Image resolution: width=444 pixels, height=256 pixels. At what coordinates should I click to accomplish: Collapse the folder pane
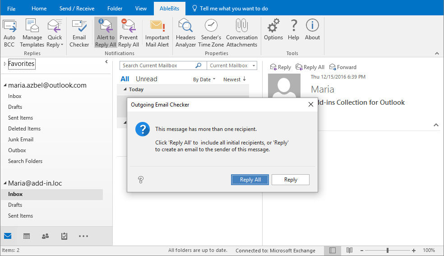(x=106, y=62)
